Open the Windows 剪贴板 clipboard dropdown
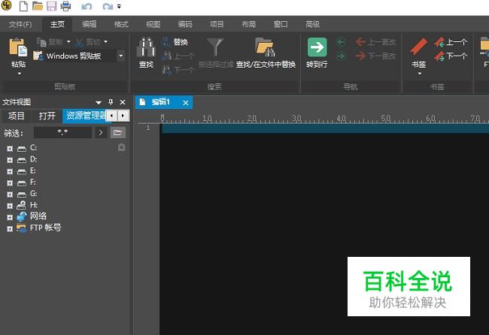This screenshot has height=335, width=489. pyautogui.click(x=120, y=56)
